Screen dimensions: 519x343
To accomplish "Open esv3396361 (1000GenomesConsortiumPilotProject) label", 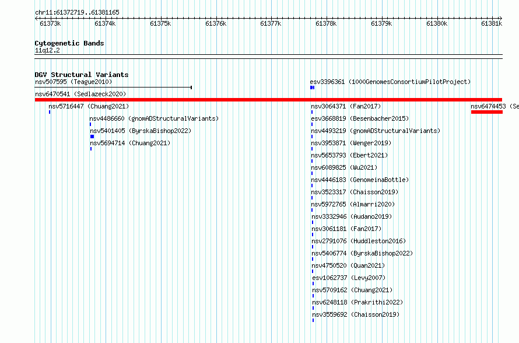I will pyautogui.click(x=390, y=82).
